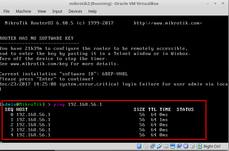Click the 'You have 21h39m to configure' line
This screenshot has height=151, width=229.
(x=94, y=49)
